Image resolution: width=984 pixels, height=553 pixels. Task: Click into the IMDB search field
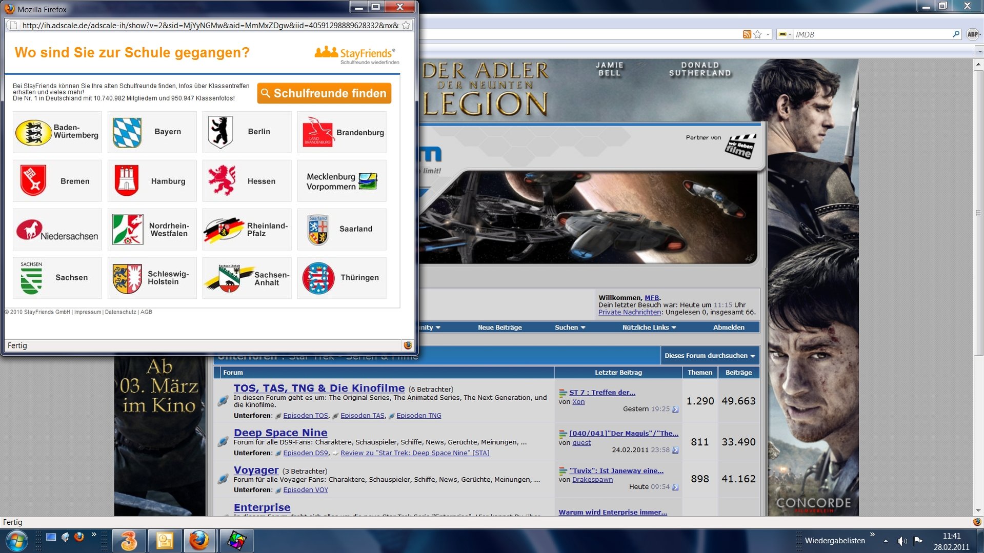tap(872, 34)
